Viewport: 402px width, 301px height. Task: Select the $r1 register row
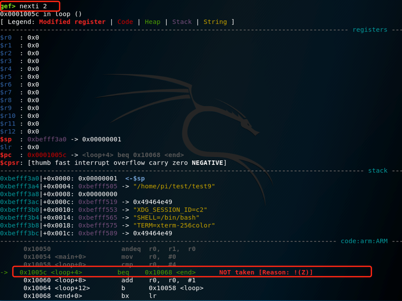(x=20, y=45)
